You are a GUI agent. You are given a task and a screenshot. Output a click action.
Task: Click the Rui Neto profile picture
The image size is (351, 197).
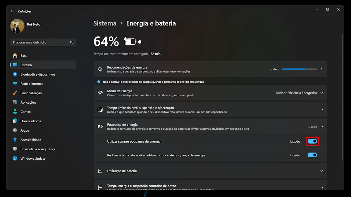click(x=17, y=26)
